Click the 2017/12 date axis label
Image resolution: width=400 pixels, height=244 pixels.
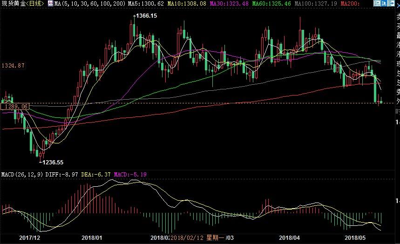point(30,237)
